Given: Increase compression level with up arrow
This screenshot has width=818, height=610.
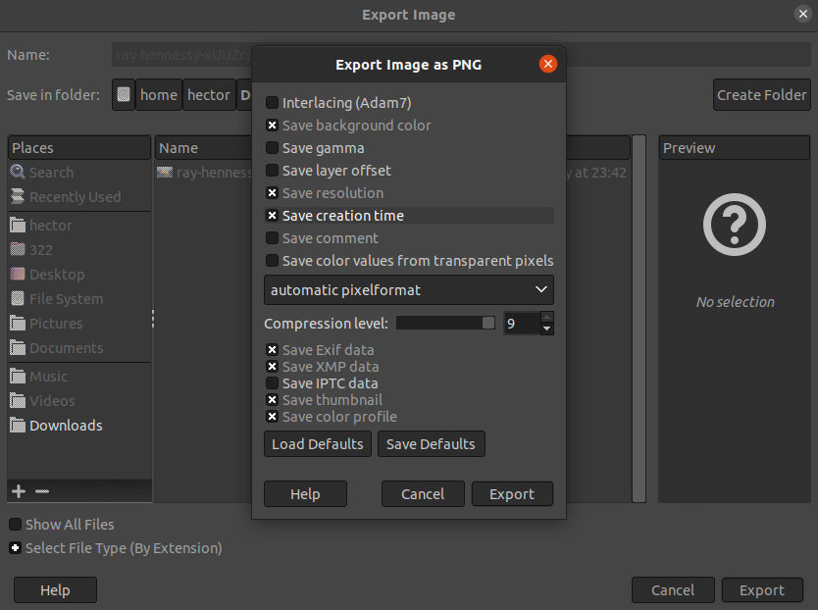Looking at the screenshot, I should (x=547, y=317).
